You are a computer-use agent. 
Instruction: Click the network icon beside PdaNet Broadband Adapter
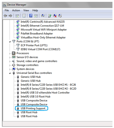[18, 34]
